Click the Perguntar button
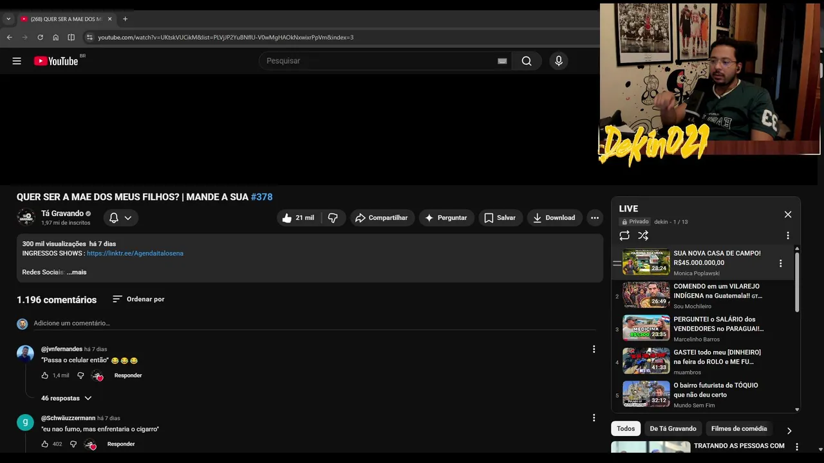Image resolution: width=824 pixels, height=463 pixels. point(446,218)
